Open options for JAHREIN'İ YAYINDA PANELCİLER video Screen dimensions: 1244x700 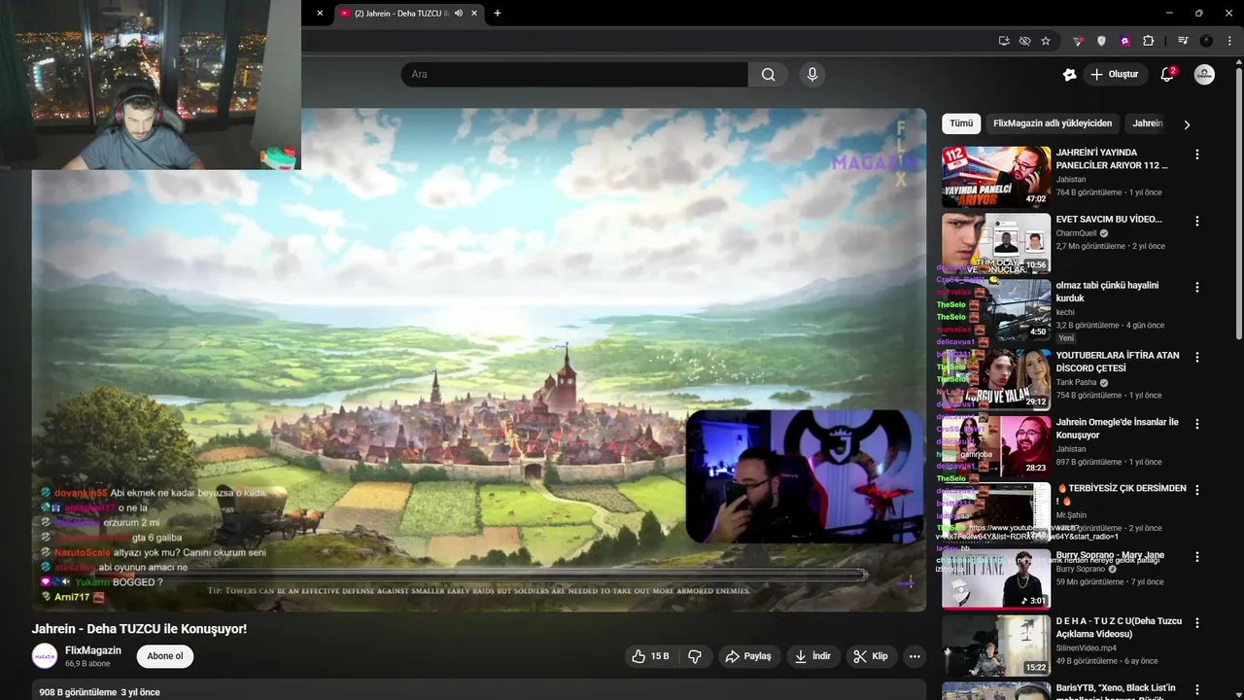tap(1197, 155)
